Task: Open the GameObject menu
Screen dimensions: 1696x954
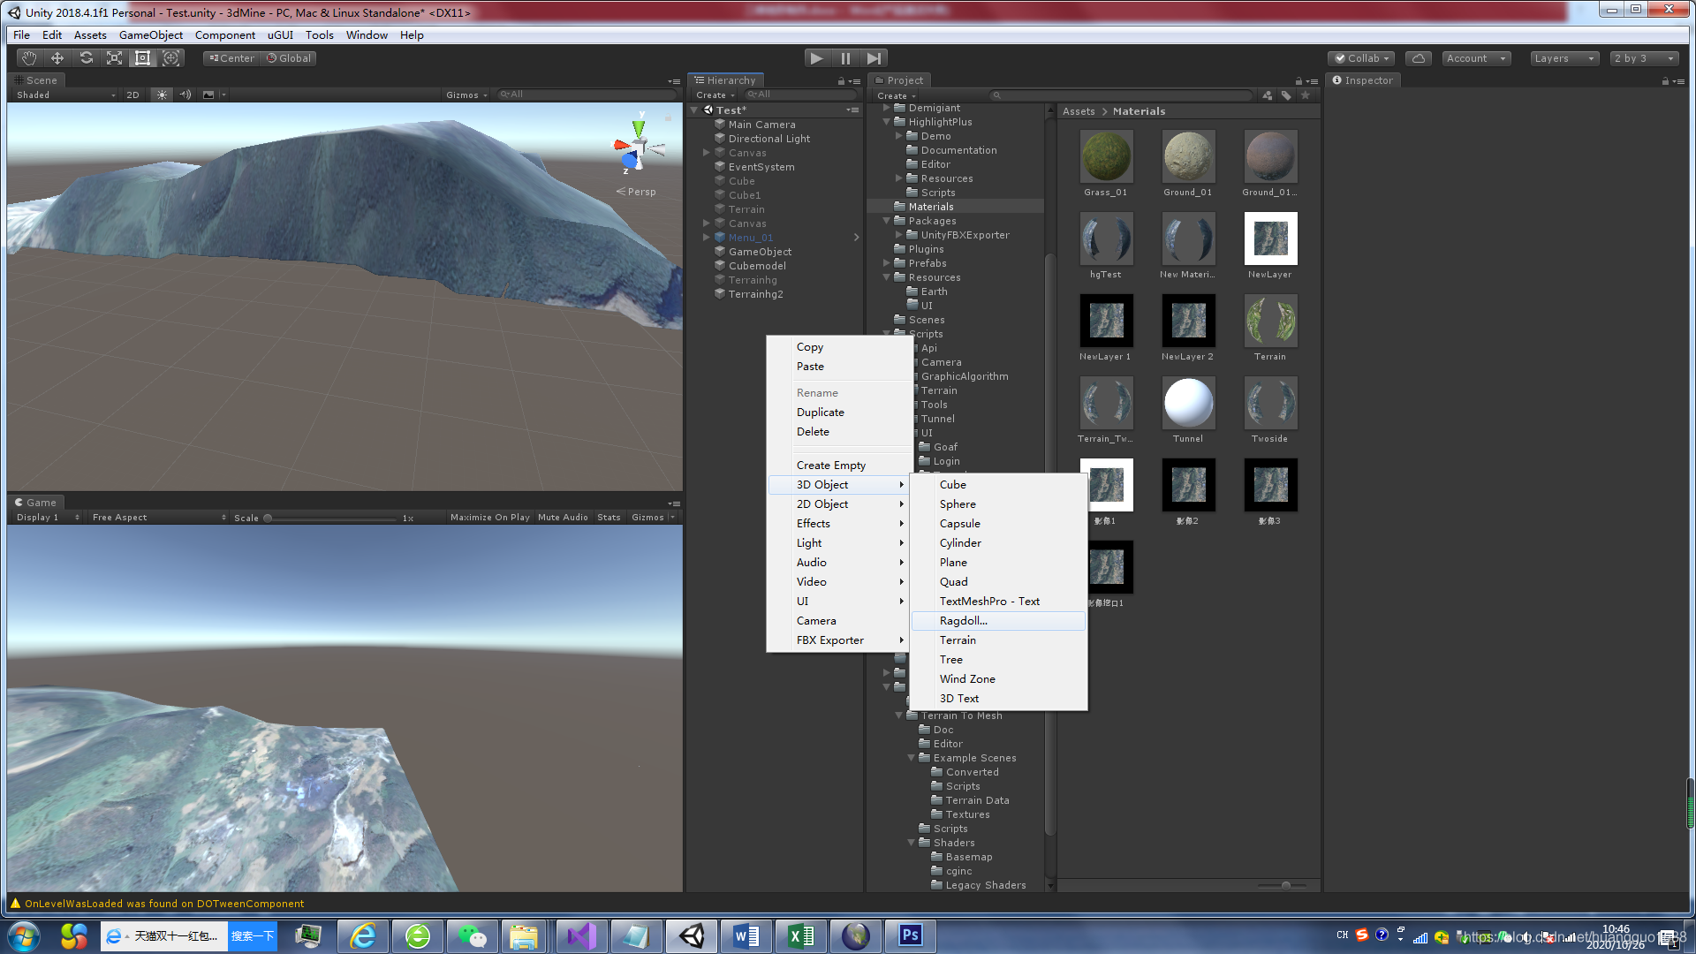Action: 150,35
